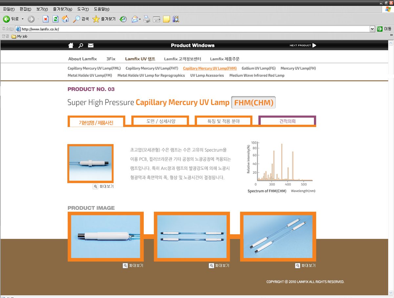Select the 특징 및 적용 분야 tab
Image resolution: width=394 pixels, height=298 pixels.
click(x=224, y=121)
